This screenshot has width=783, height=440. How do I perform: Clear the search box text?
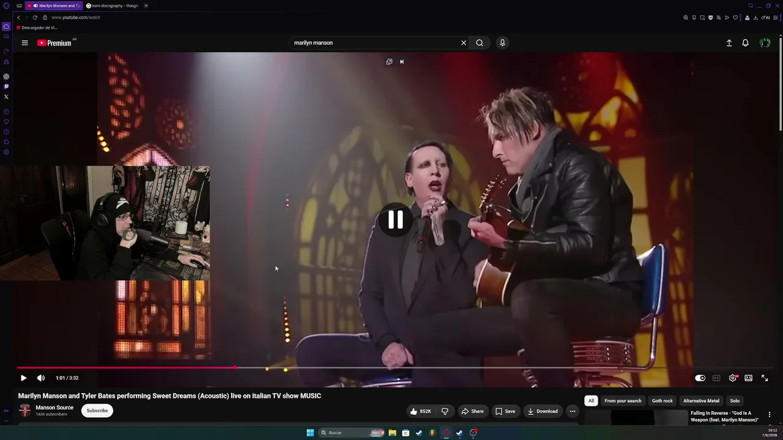point(464,43)
